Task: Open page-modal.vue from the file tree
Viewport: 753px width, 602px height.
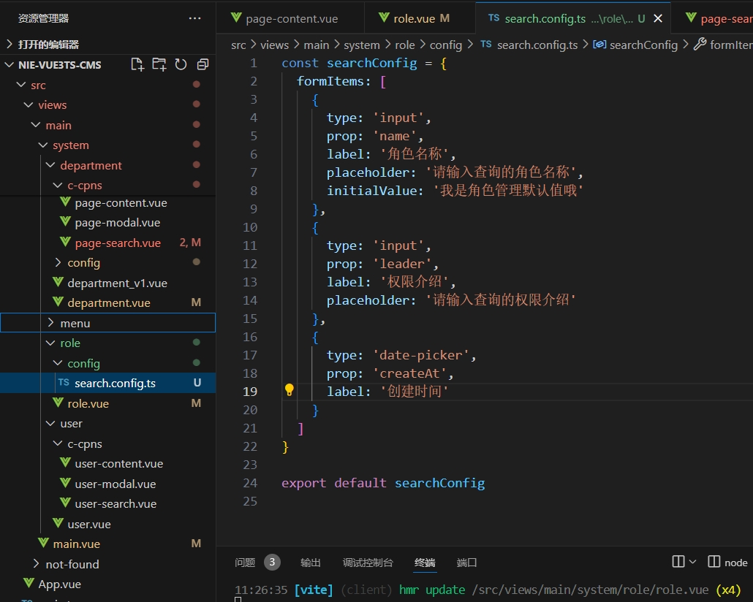Action: pos(108,222)
